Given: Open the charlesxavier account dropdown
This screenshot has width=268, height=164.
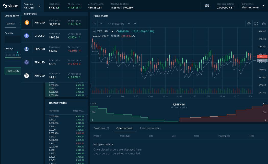Looking at the screenshot, I should click(x=263, y=6).
